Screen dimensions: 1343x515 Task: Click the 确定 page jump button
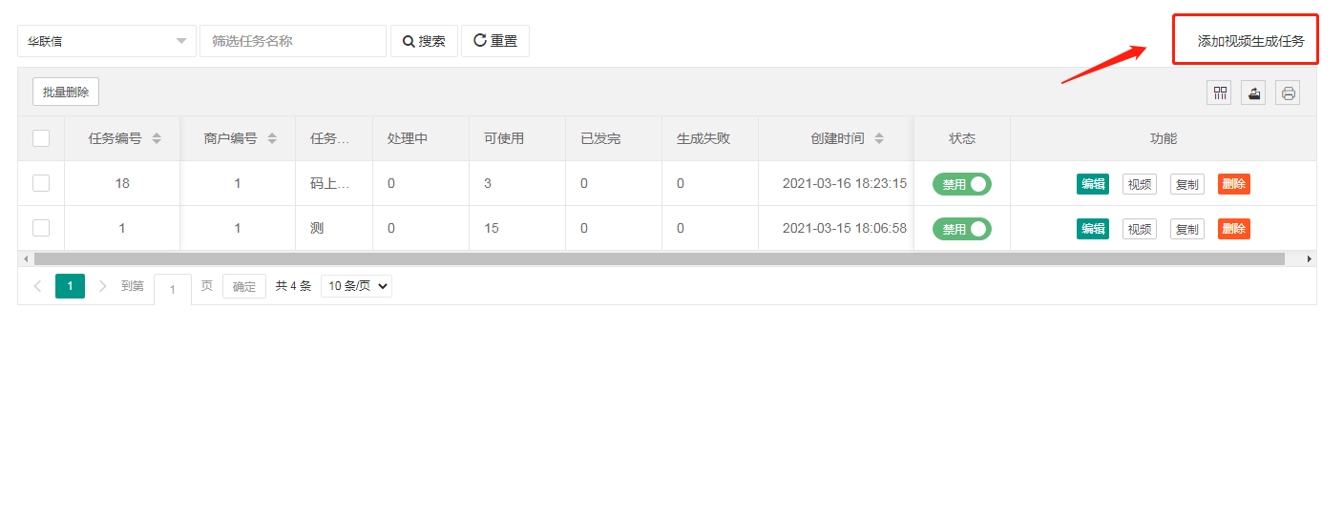[244, 286]
